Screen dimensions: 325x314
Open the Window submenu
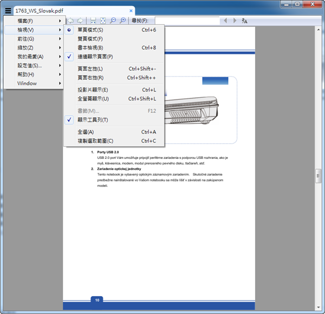pos(34,83)
